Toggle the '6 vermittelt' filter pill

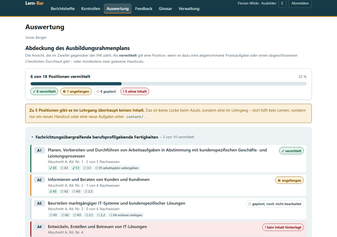click(x=44, y=91)
